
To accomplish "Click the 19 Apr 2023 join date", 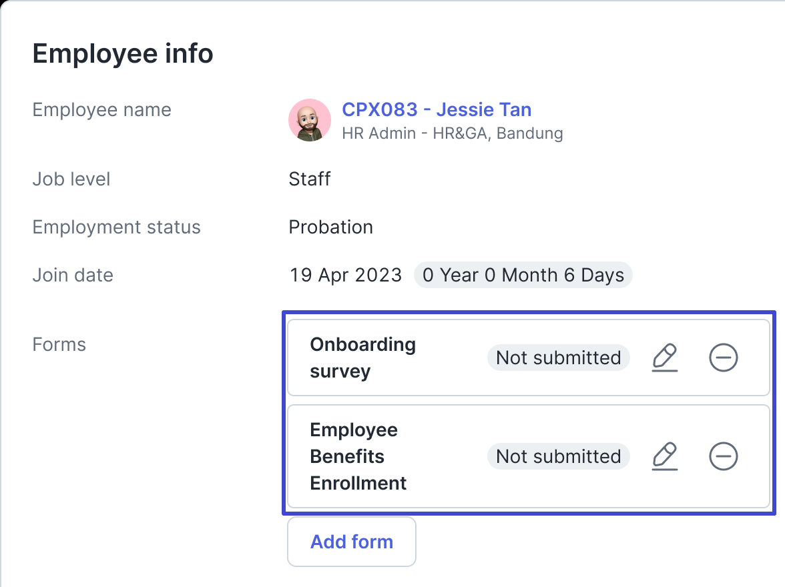I will point(345,275).
